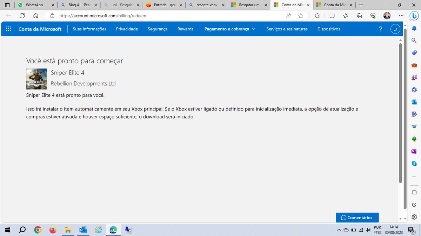
Task: Click the Sniper Elite 4 cover thumbnail
Action: click(37, 79)
